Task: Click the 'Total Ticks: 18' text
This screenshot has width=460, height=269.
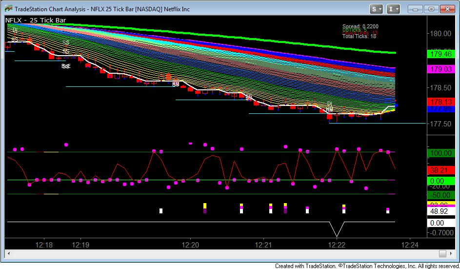Action: click(359, 37)
